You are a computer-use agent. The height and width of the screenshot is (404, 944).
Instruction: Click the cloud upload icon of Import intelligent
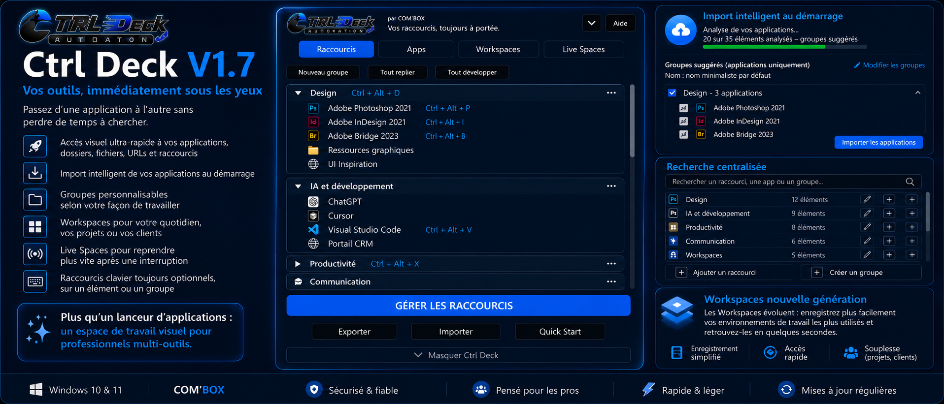click(x=681, y=30)
